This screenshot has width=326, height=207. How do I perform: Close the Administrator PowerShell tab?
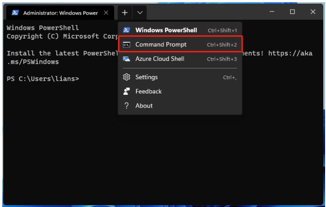pos(106,12)
